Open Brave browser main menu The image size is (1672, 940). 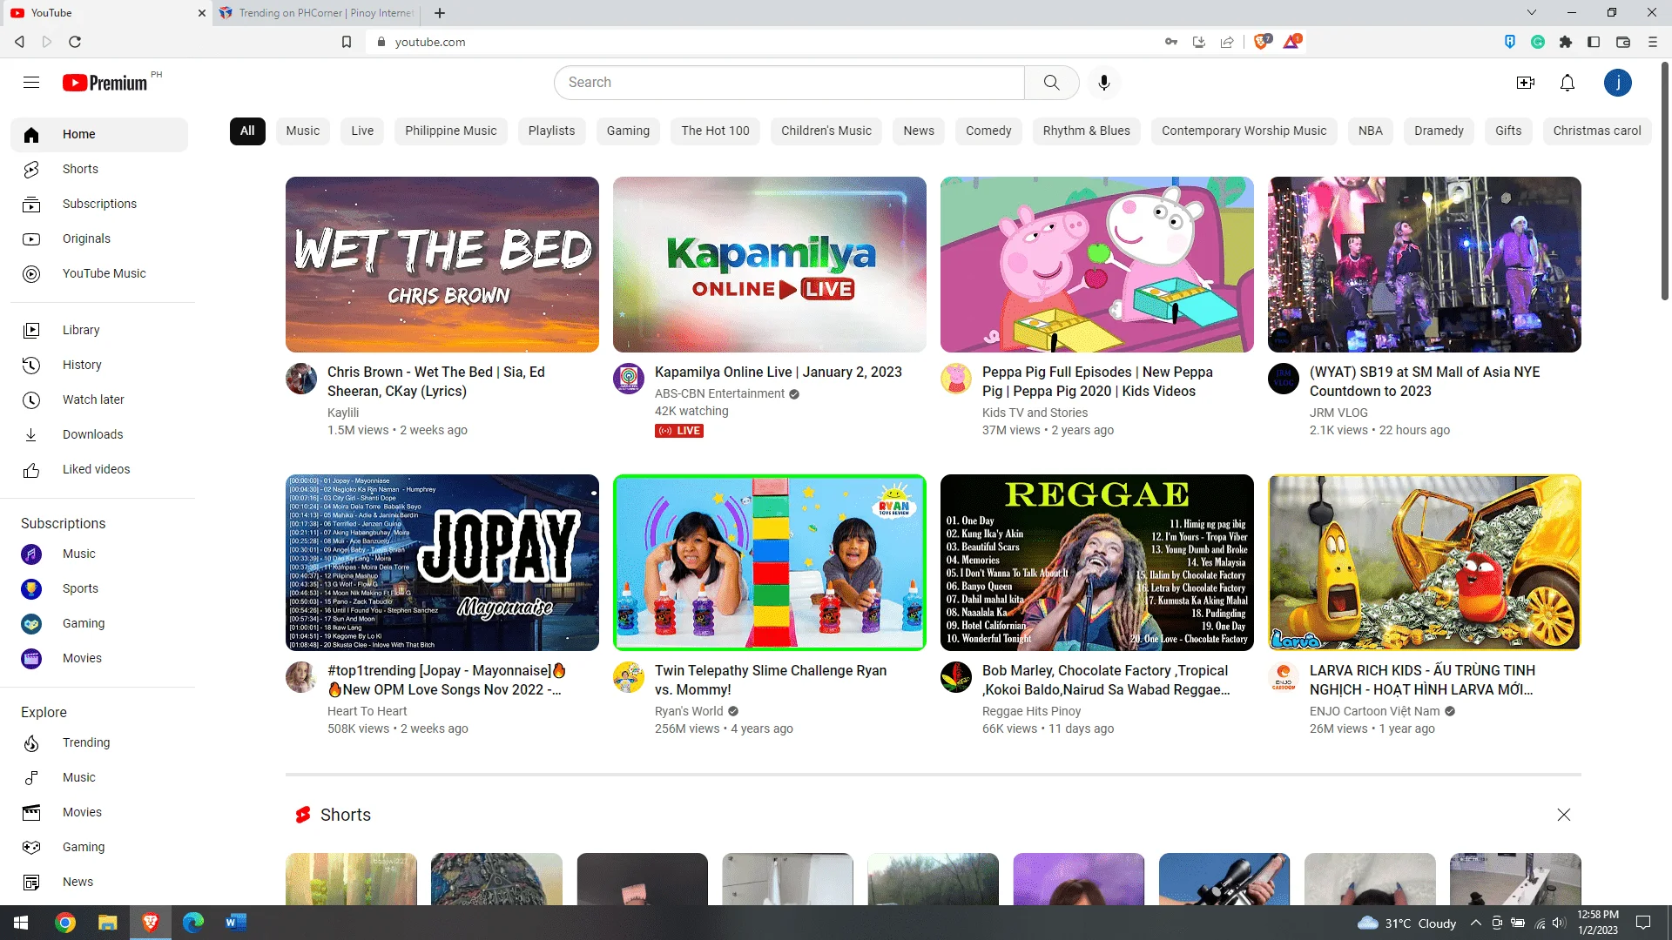[x=1653, y=42]
